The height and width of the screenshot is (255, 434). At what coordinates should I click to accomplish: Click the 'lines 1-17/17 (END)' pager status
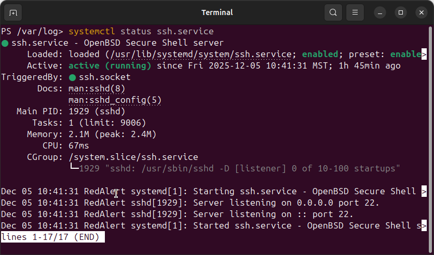coord(52,237)
